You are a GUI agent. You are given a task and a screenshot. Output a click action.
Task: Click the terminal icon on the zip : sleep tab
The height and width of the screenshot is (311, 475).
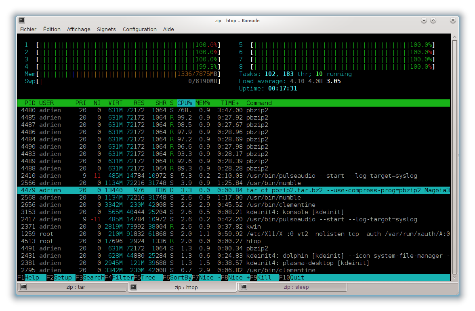pyautogui.click(x=244, y=287)
